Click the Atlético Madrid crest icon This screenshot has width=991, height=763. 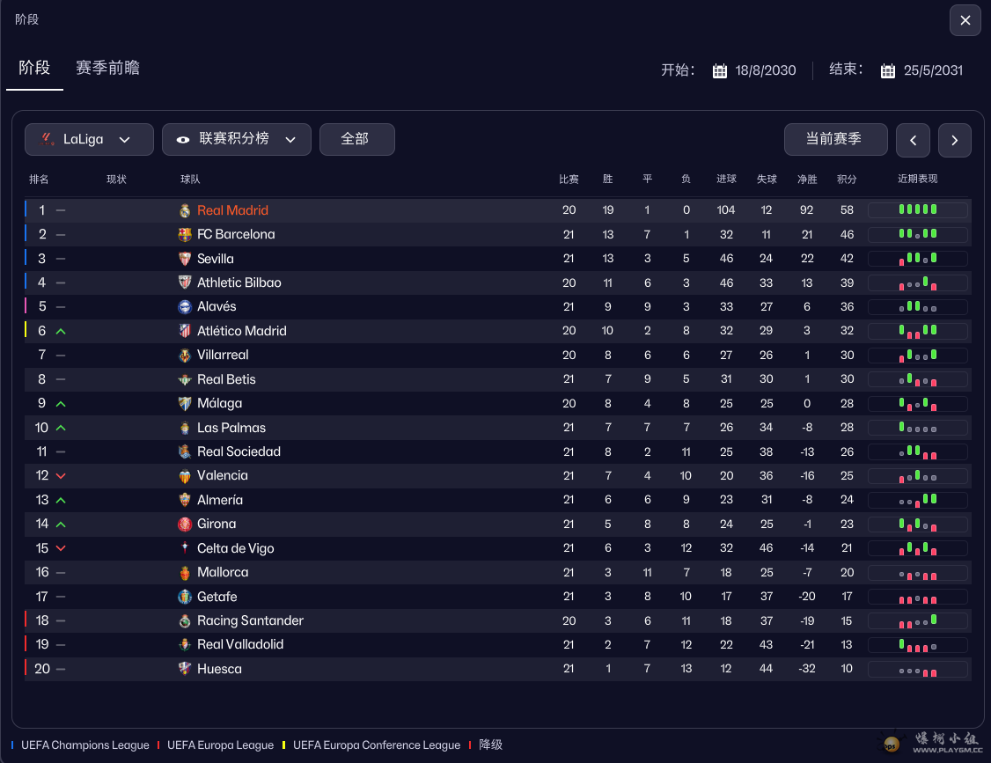(x=185, y=331)
